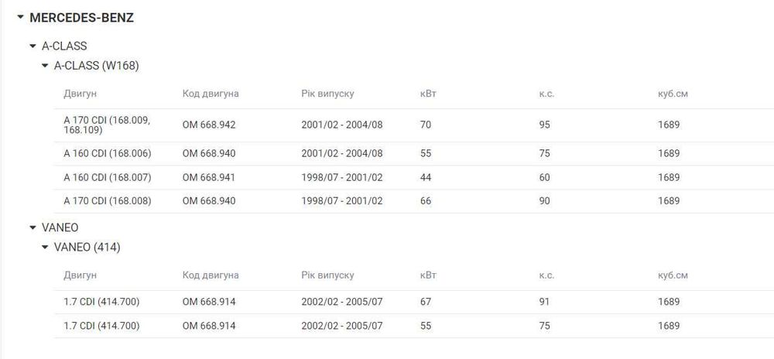
Task: Click the Рік випуску header in the A-CLASS table
Action: click(327, 94)
